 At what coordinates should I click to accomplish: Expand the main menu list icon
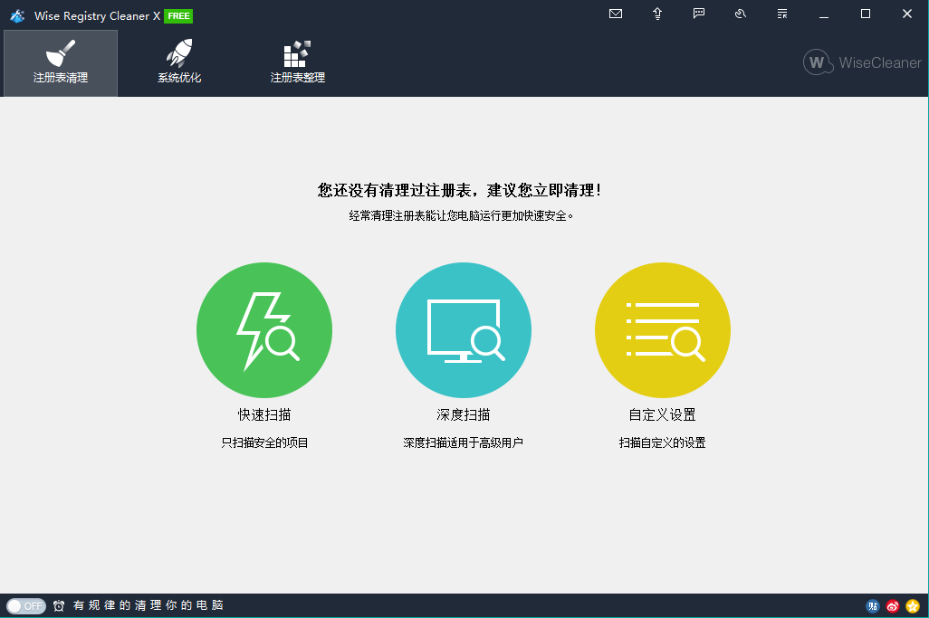coord(782,14)
